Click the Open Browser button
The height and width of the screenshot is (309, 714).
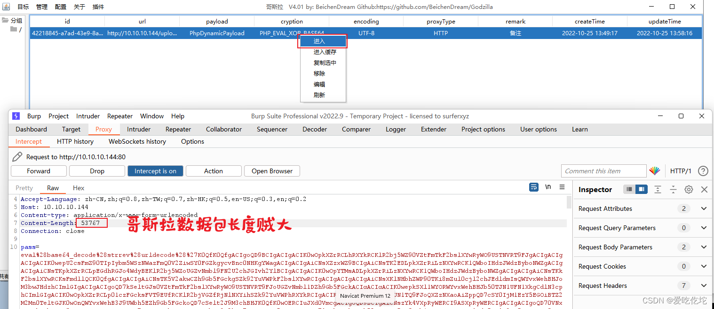(x=272, y=171)
